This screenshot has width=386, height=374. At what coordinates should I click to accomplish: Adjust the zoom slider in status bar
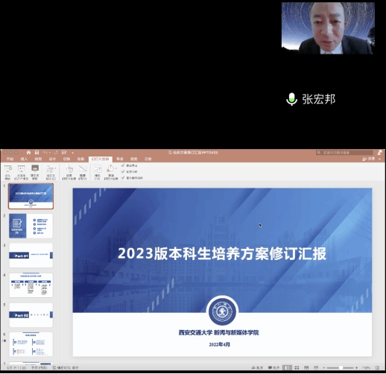[341, 367]
